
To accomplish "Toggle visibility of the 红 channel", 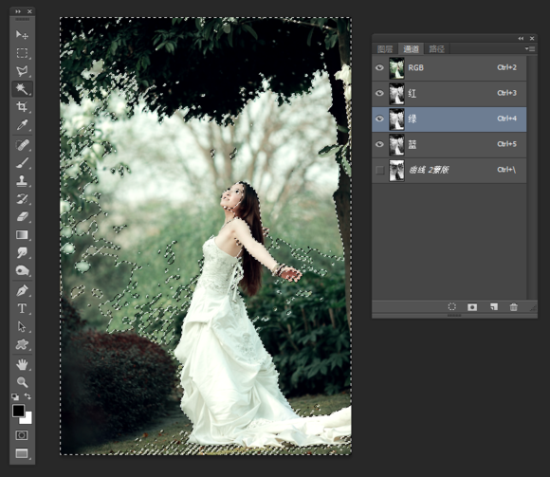I will [x=379, y=93].
